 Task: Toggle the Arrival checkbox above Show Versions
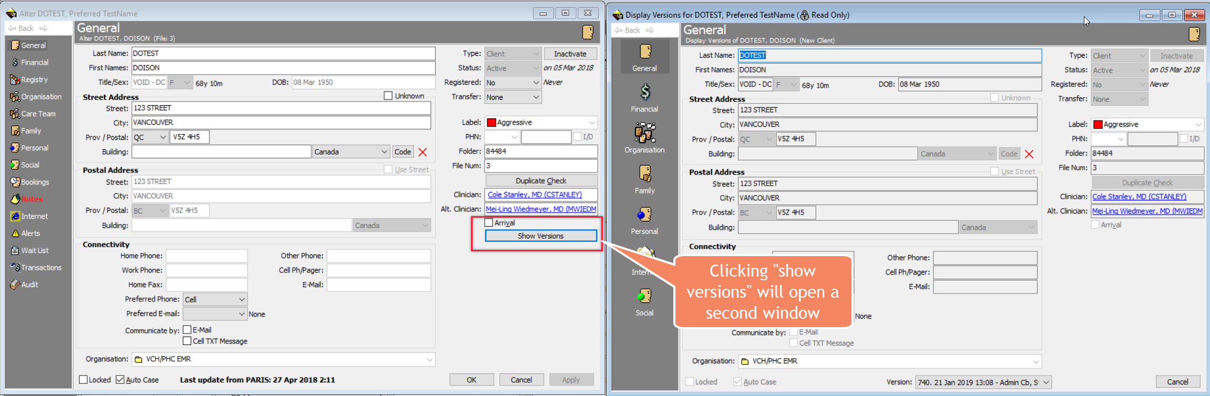coord(489,223)
